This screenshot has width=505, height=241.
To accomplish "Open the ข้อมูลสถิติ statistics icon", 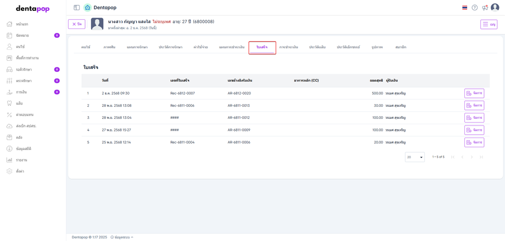I will (x=9, y=148).
